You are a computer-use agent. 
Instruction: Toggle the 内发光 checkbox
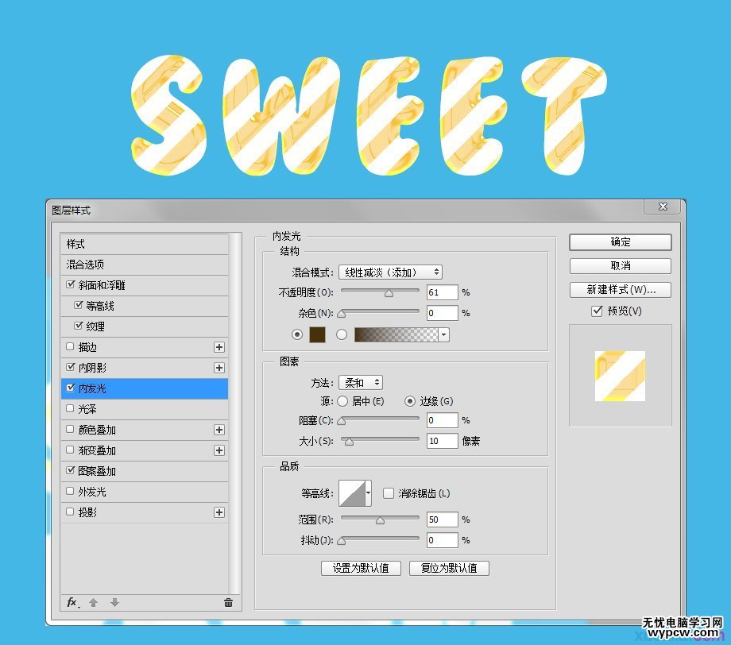tap(71, 388)
